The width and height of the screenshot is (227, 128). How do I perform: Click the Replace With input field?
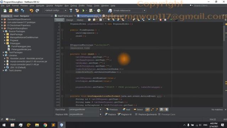pyautogui.click(x=84, y=114)
